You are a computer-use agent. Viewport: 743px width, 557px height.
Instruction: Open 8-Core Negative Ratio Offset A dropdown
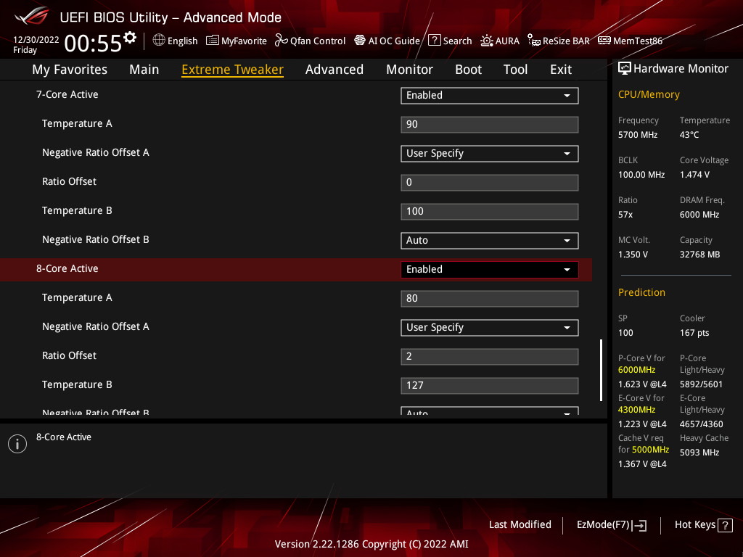(x=490, y=328)
